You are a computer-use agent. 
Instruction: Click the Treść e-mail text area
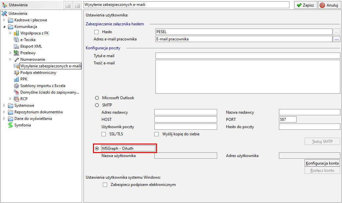click(x=248, y=77)
